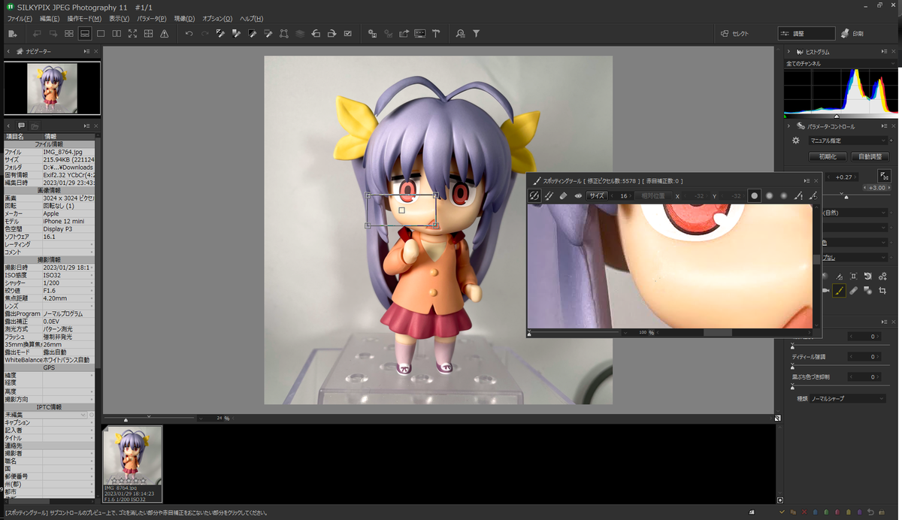The height and width of the screenshot is (520, 902).
Task: Collapse the ナビゲーター panel arrow
Action: point(8,51)
